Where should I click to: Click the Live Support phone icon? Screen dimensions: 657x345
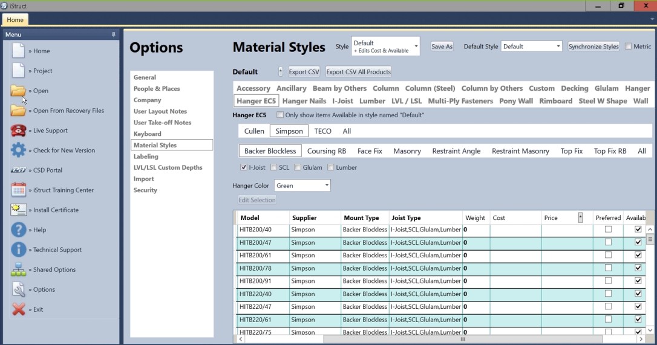point(18,131)
